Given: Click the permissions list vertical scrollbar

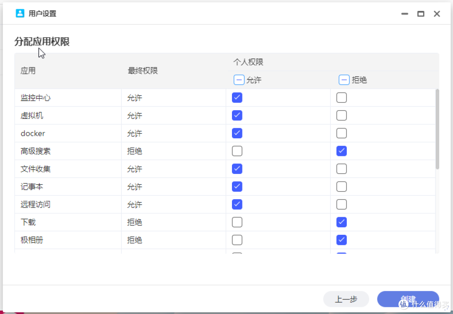Looking at the screenshot, I should (x=437, y=129).
